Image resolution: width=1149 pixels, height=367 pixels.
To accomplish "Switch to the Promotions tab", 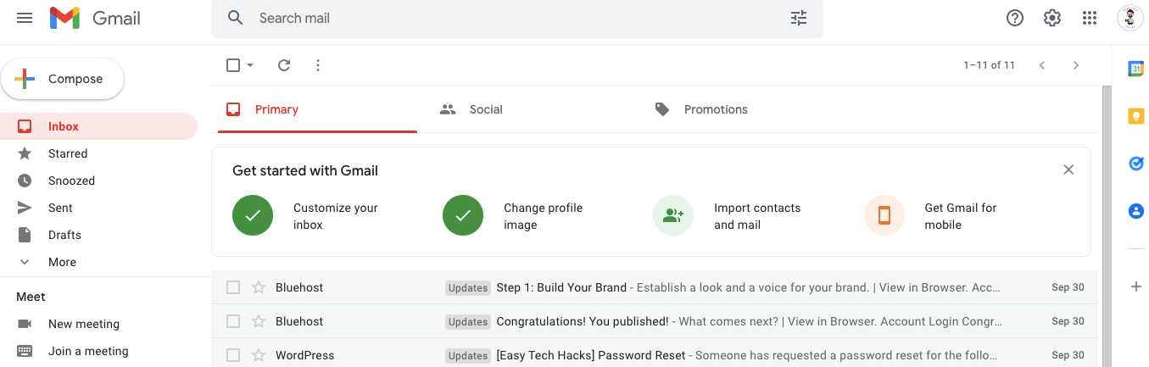I will click(715, 109).
